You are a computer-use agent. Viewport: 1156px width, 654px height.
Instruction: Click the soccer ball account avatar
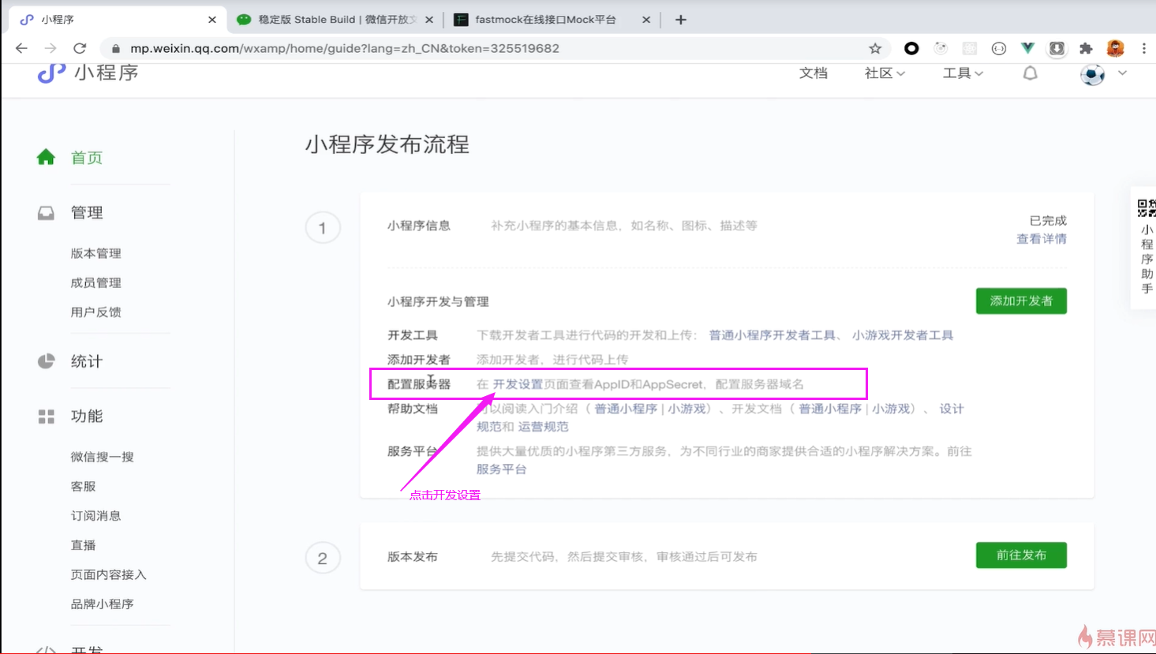(1092, 74)
